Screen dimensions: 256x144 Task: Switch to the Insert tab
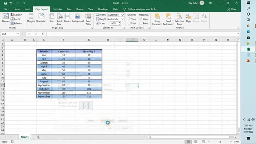pyautogui.click(x=28, y=9)
